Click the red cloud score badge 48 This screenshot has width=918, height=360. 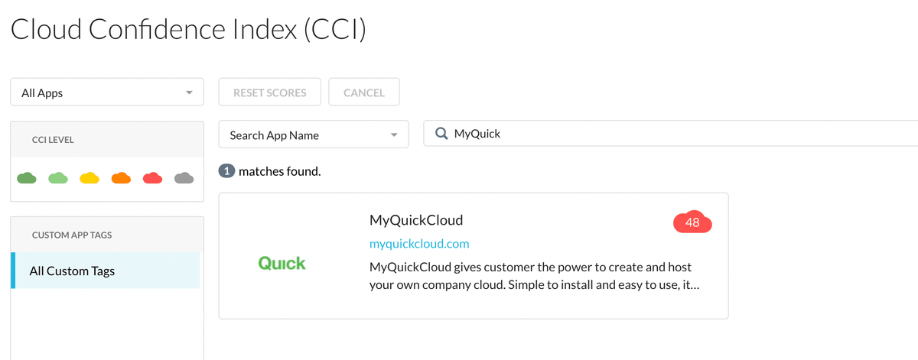click(x=692, y=222)
